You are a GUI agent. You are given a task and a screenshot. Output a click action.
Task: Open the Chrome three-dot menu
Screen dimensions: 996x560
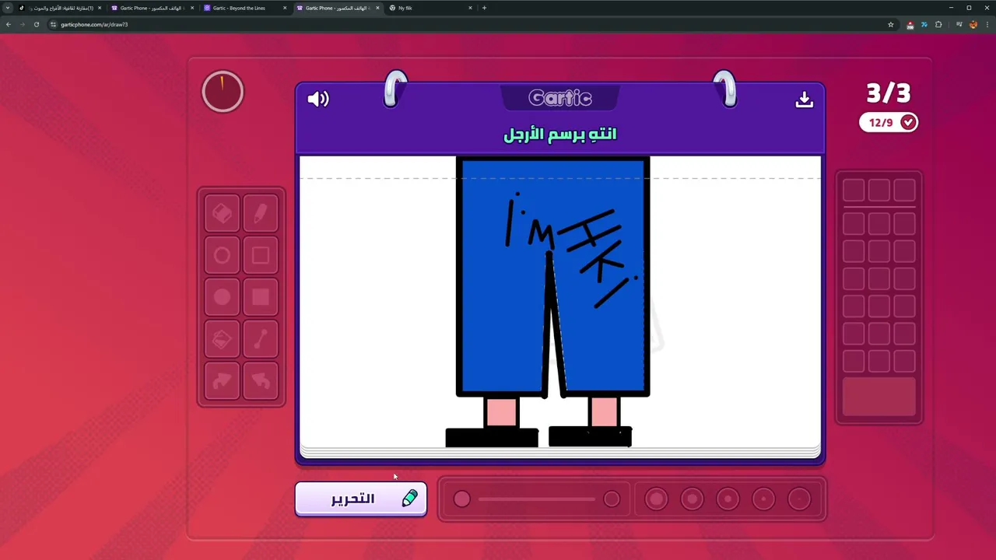point(987,24)
